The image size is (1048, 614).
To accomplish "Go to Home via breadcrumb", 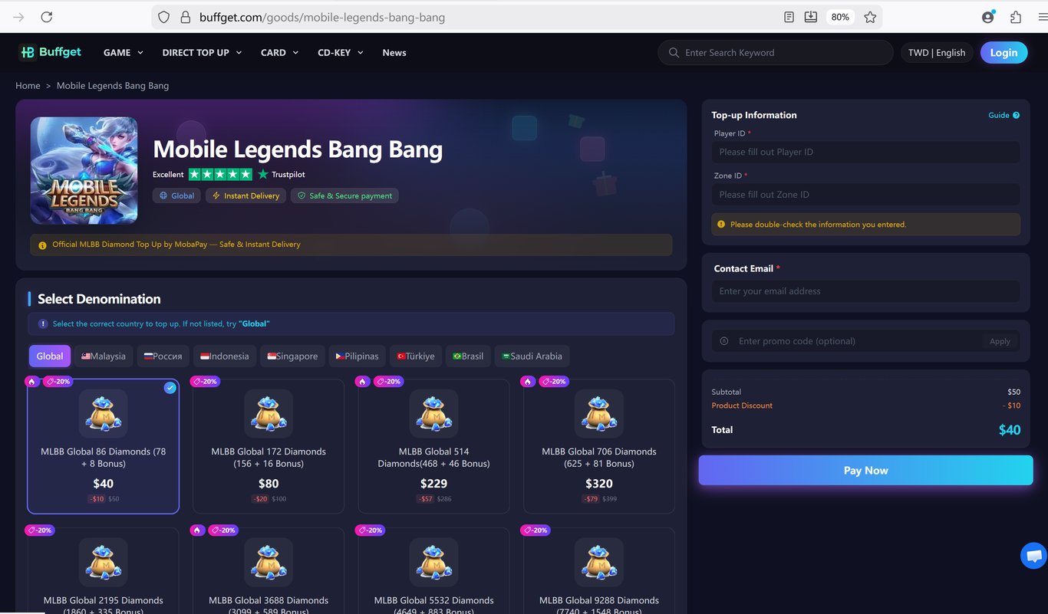I will click(x=28, y=86).
